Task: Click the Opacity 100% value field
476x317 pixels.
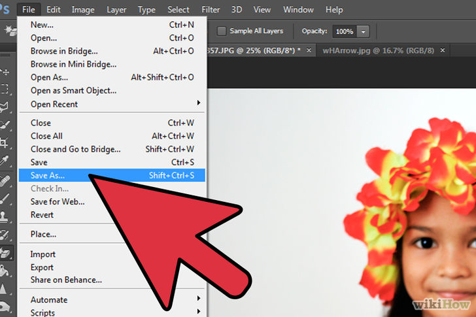Action: click(x=345, y=31)
